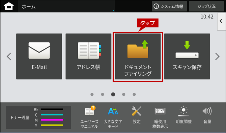Tap the ドキュメントファイリング folder tile
The image size is (226, 133).
tap(138, 57)
